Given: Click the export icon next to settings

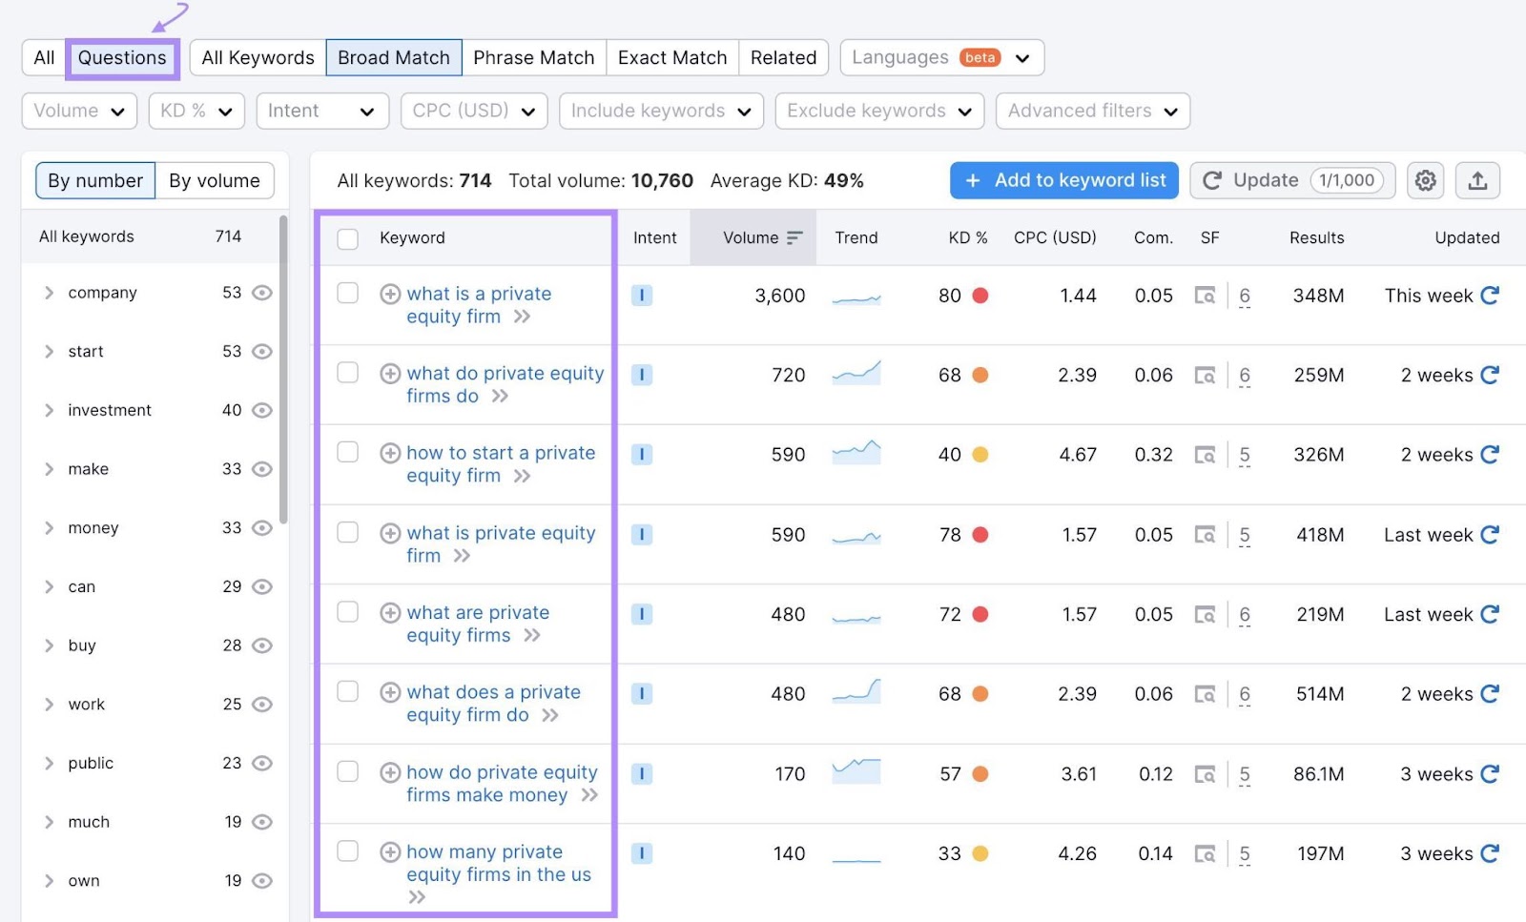Looking at the screenshot, I should point(1477,180).
